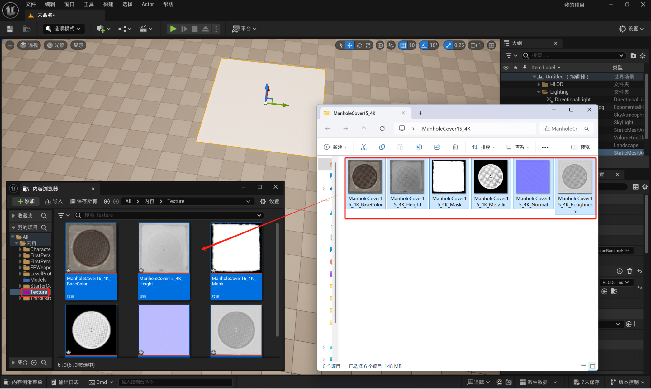Image resolution: width=651 pixels, height=389 pixels.
Task: Click the green Play button in toolbar
Action: coord(173,29)
